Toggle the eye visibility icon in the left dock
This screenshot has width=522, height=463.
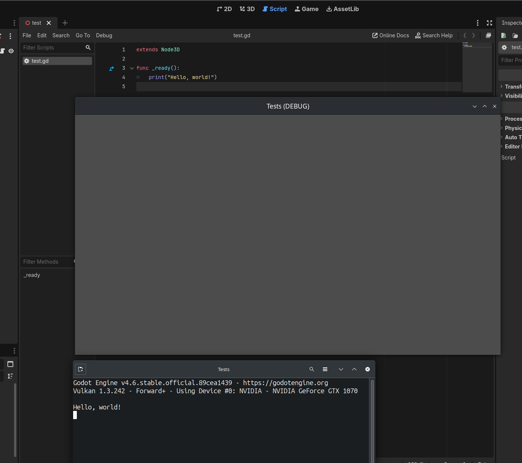(x=11, y=51)
